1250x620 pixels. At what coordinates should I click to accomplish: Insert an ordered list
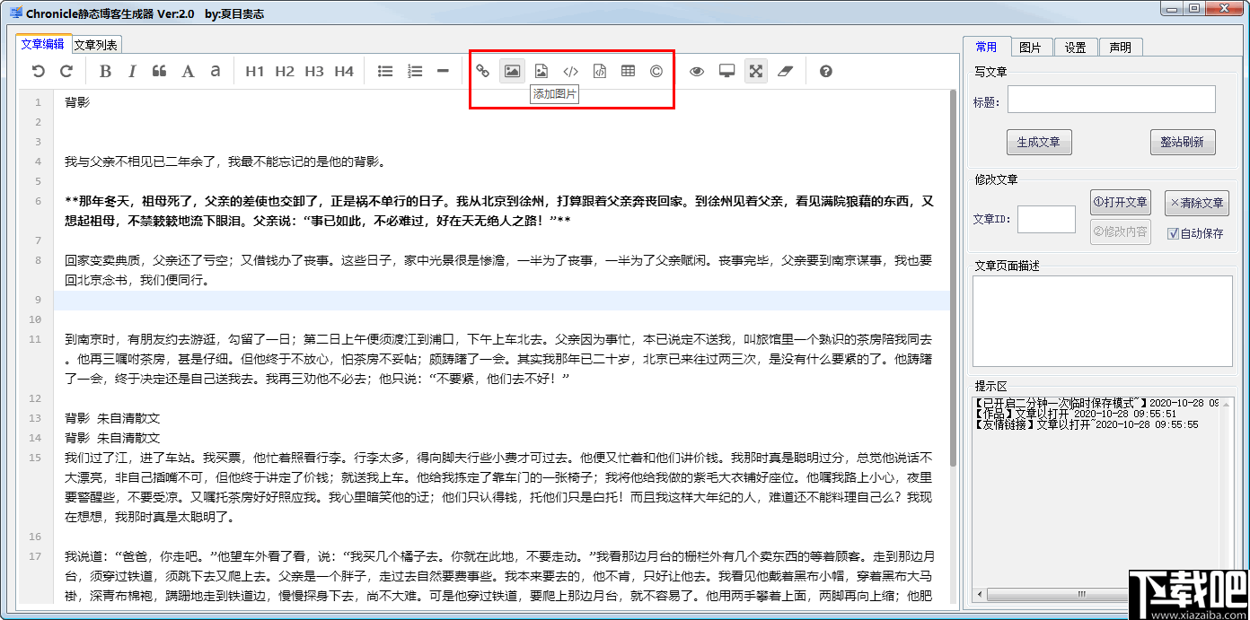coord(414,71)
